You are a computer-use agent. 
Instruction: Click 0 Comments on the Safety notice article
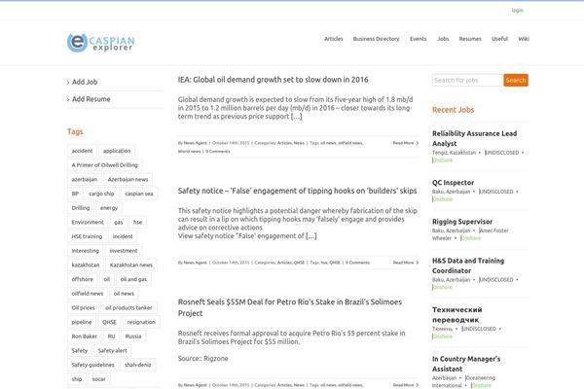coord(357,263)
